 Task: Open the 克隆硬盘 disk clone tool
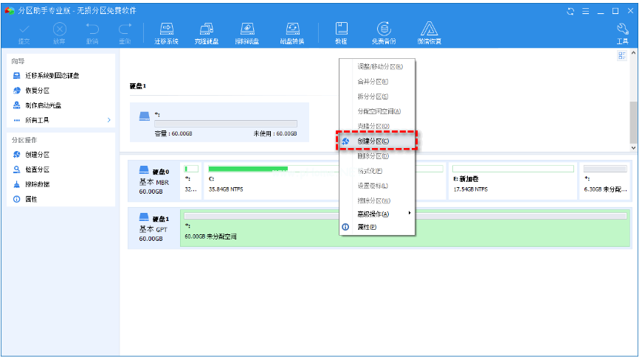point(207,32)
